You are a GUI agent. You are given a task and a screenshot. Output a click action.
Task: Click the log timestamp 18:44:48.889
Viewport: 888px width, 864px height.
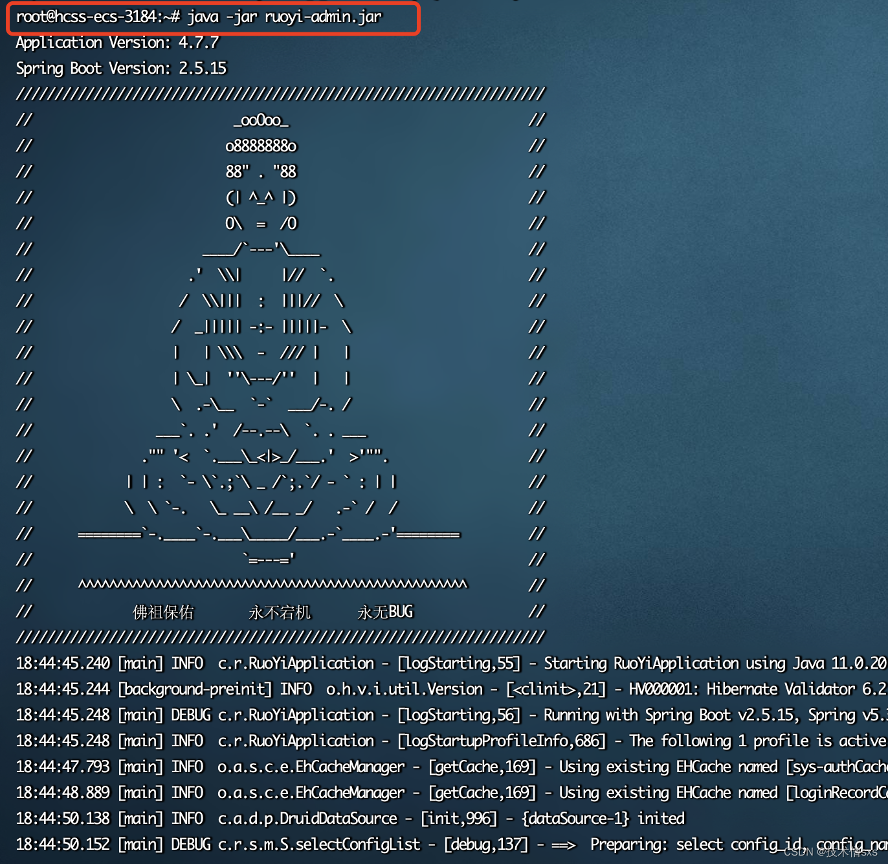[x=63, y=793]
